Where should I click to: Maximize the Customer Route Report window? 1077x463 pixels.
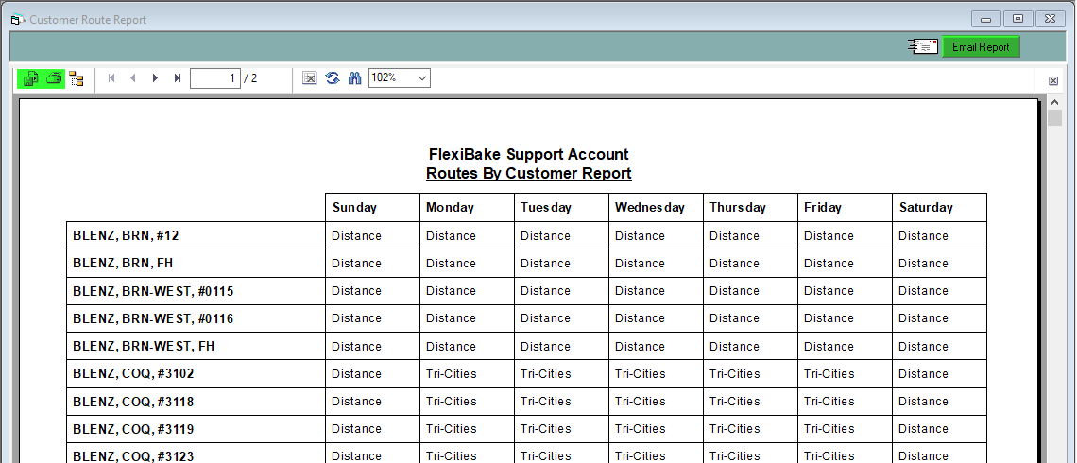click(1017, 19)
